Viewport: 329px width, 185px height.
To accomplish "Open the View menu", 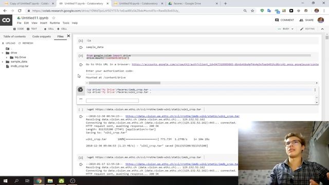I will coord(34,23).
